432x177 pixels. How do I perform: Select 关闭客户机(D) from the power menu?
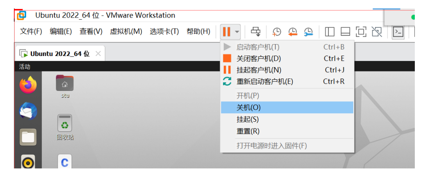point(287,58)
